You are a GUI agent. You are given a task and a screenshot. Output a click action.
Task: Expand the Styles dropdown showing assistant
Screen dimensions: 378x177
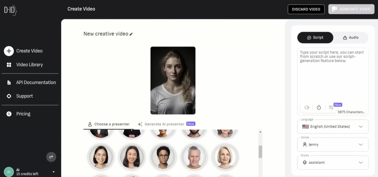(333, 162)
